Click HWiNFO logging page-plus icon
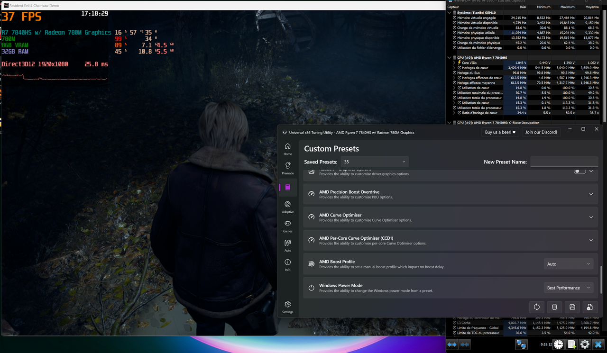607x353 pixels. coord(571,344)
